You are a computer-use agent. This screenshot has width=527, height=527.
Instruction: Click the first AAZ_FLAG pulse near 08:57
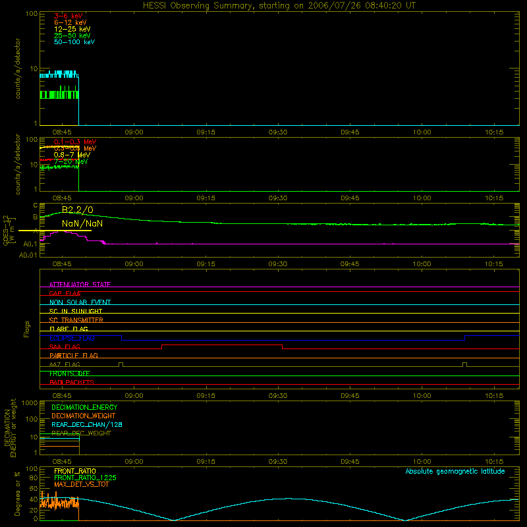(x=121, y=364)
